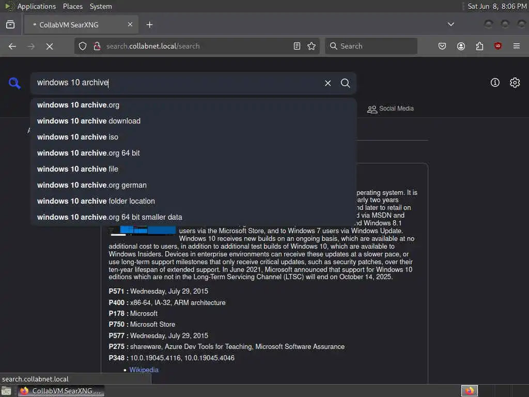Select suggestion windows 10 archive download
529x397 pixels.
click(193, 121)
